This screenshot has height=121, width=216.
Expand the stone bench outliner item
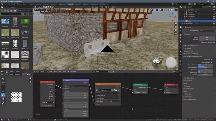182,24
